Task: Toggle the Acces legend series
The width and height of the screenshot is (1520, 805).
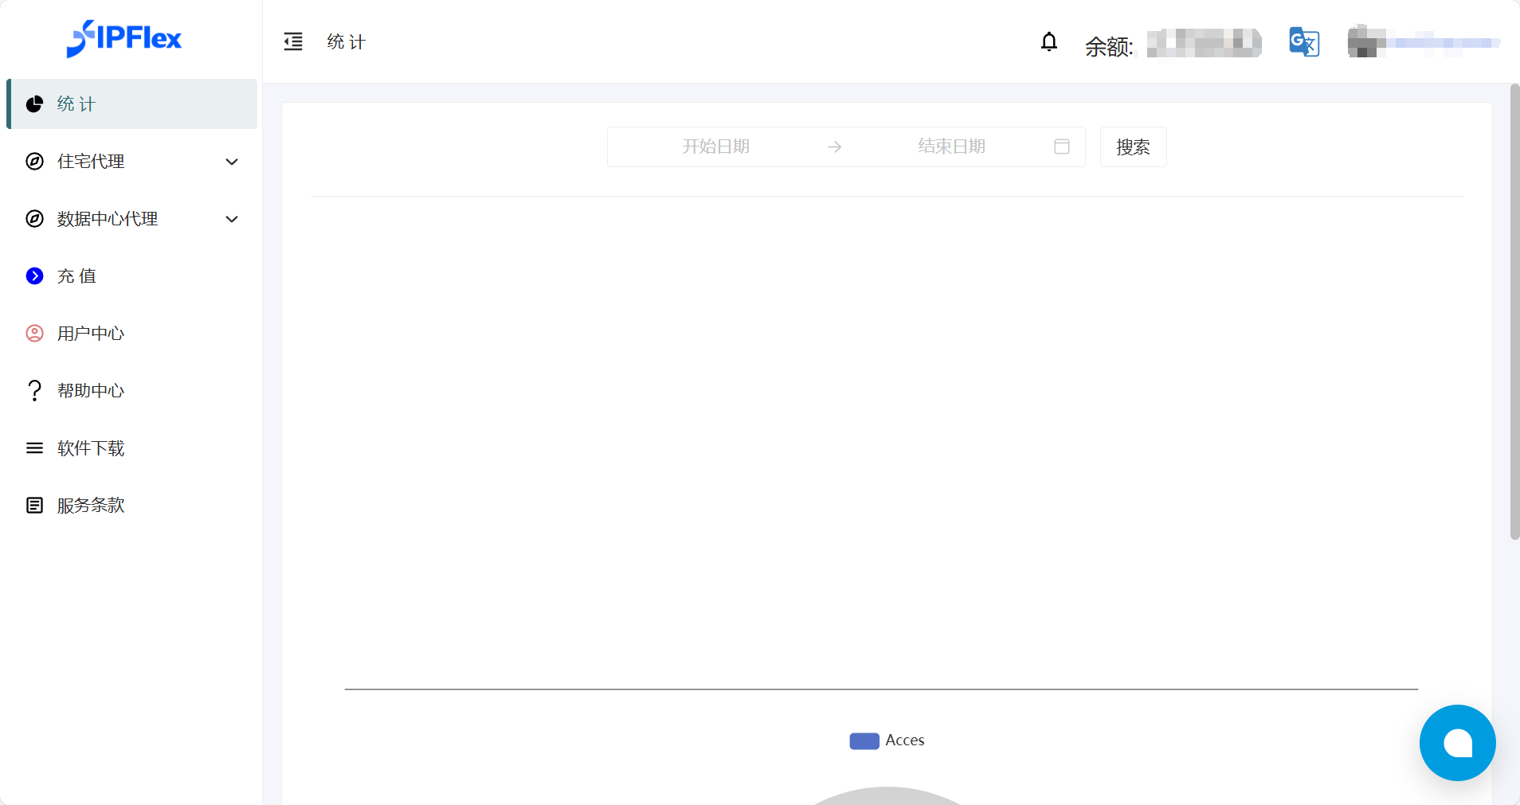Action: (887, 741)
